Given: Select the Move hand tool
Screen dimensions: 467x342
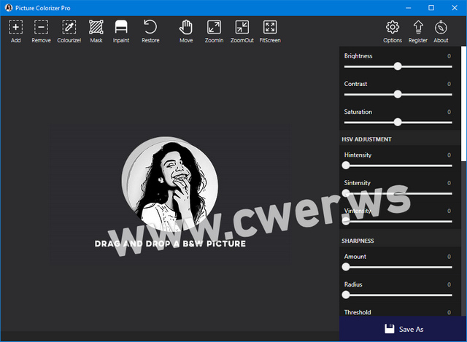Looking at the screenshot, I should tap(186, 28).
